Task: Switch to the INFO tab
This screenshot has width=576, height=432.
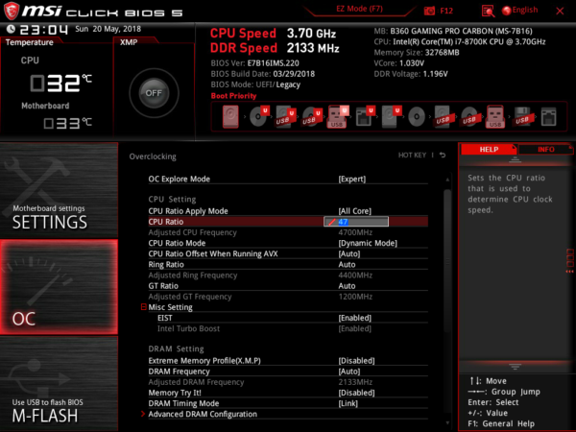Action: pyautogui.click(x=546, y=149)
